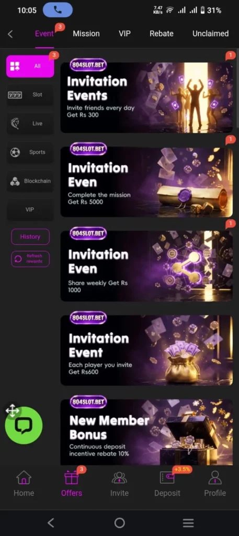Switch to the Rebate tab
This screenshot has width=239, height=536.
pyautogui.click(x=162, y=33)
